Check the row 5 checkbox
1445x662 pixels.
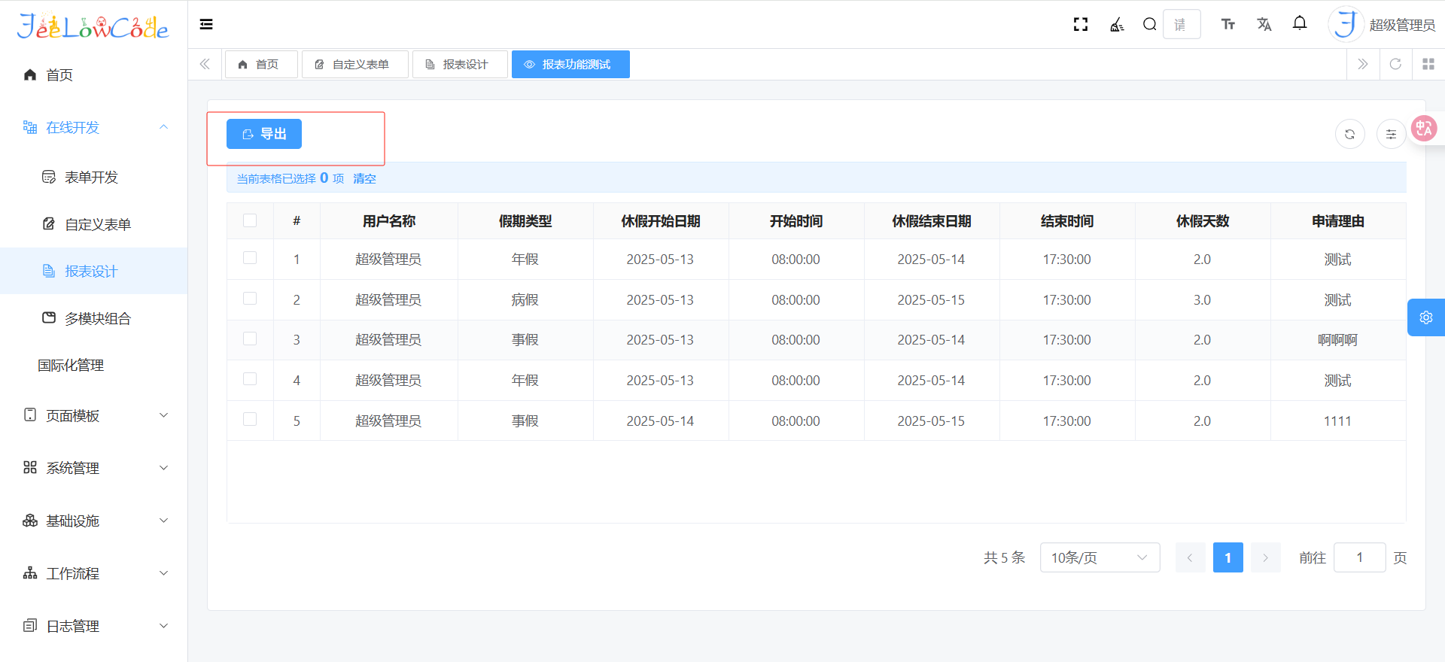(x=250, y=419)
